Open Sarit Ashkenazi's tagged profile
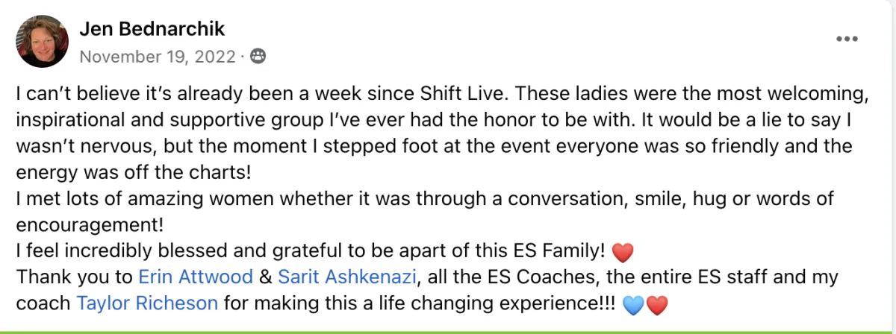 coord(347,277)
